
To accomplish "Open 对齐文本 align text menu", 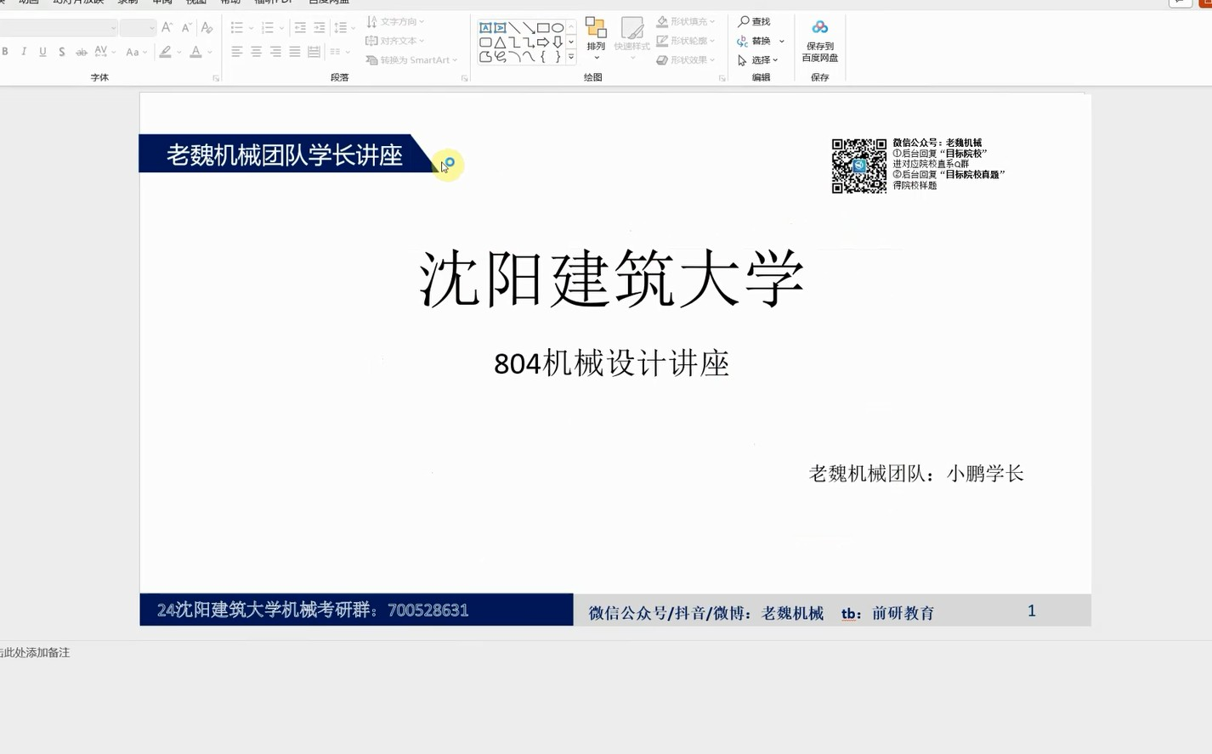I will coord(395,41).
